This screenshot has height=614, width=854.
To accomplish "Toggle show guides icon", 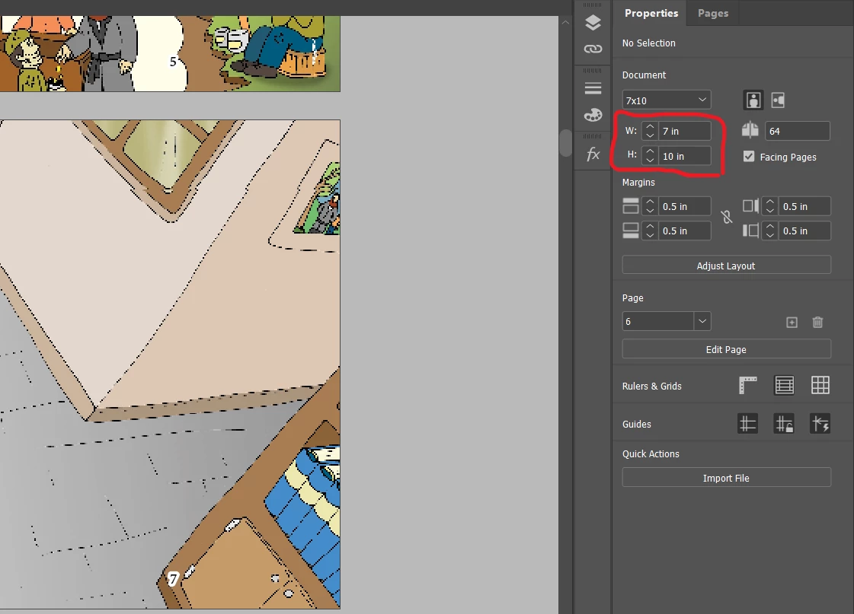I will pyautogui.click(x=748, y=424).
